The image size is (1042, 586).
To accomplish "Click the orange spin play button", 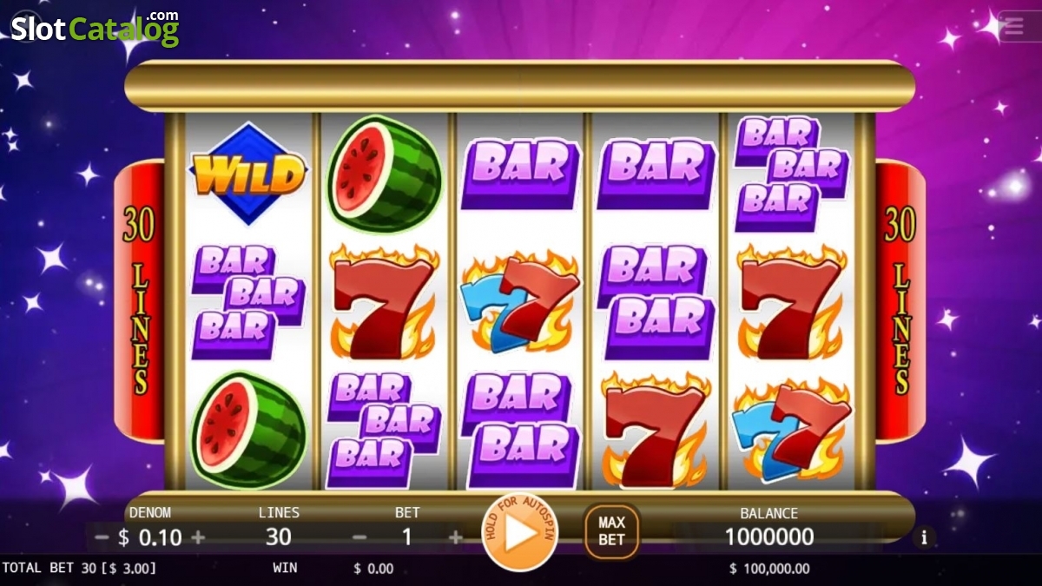I will pyautogui.click(x=520, y=532).
